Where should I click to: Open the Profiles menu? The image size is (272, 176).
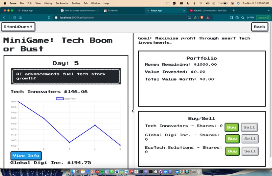click(x=76, y=3)
